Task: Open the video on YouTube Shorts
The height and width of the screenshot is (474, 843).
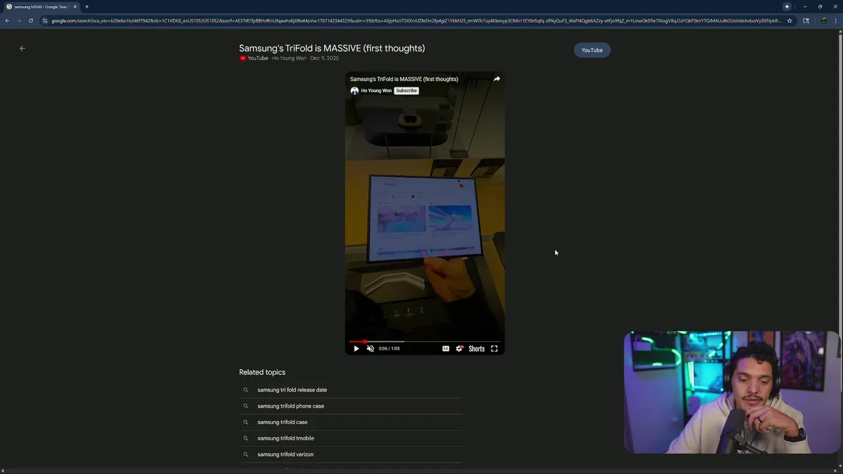Action: [477, 349]
